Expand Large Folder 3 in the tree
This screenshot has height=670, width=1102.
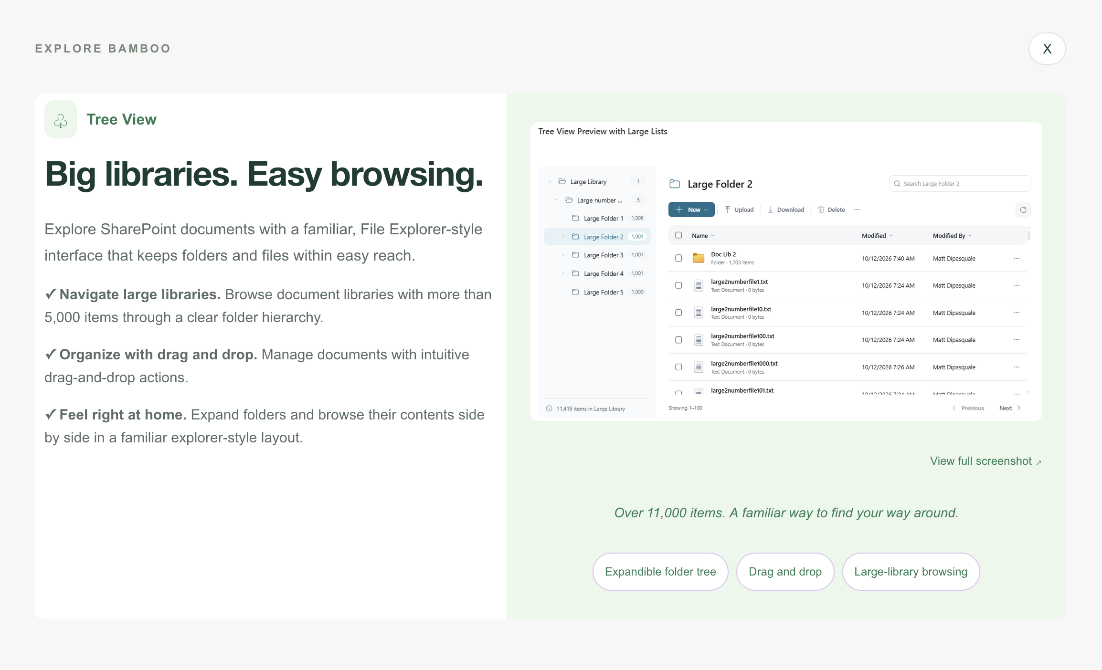pyautogui.click(x=563, y=255)
